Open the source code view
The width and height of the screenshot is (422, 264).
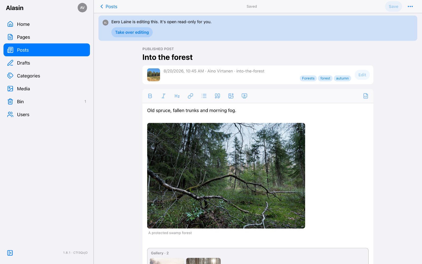tap(366, 96)
